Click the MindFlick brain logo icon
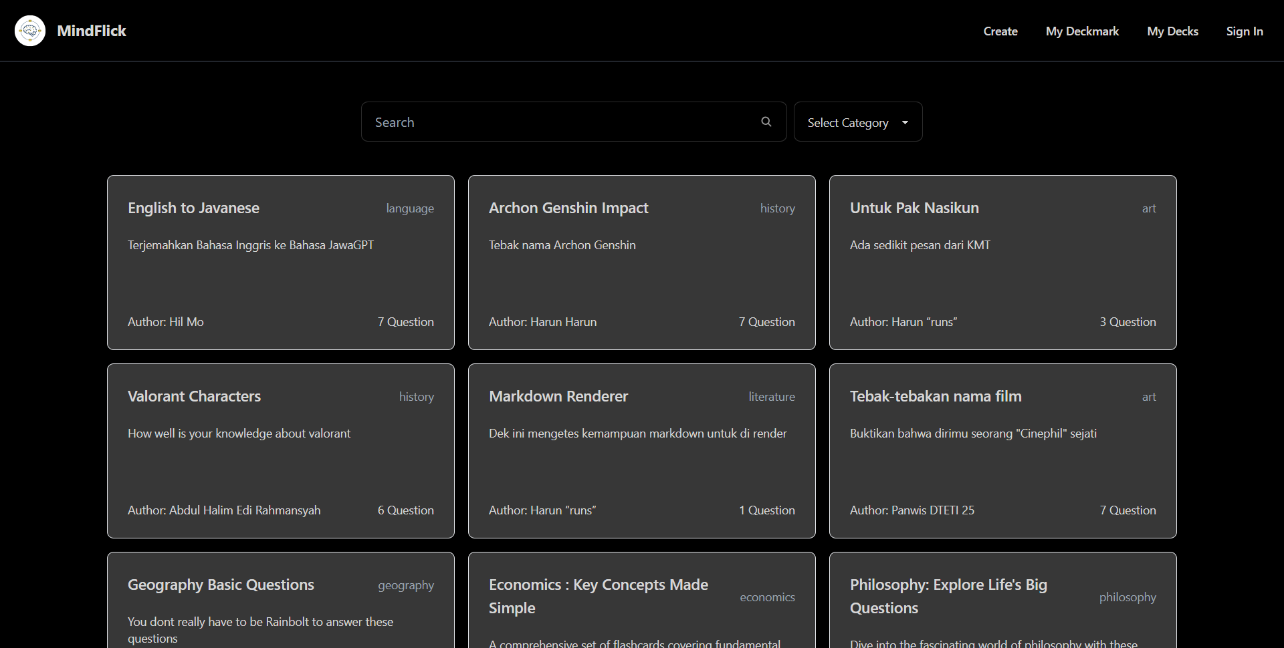The width and height of the screenshot is (1284, 648). tap(30, 31)
